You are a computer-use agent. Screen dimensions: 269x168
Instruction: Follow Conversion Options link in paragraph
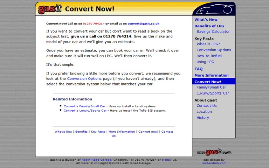(x=84, y=79)
